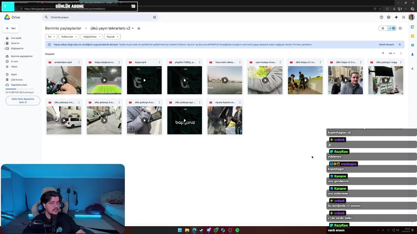Open WhatsApp from the taskbar

tap(216, 230)
